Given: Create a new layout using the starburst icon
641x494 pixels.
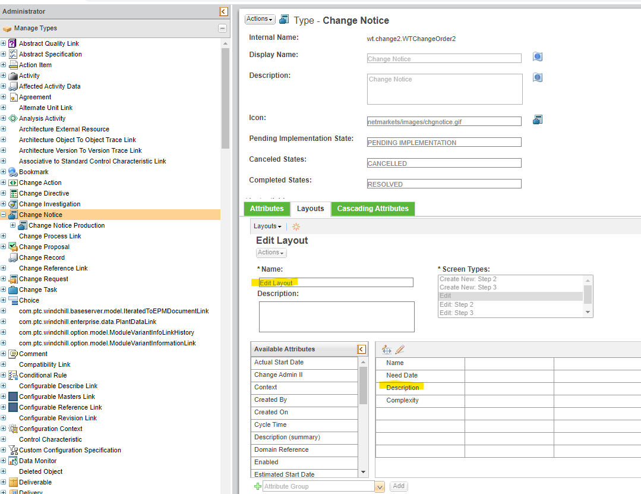Looking at the screenshot, I should pyautogui.click(x=295, y=226).
